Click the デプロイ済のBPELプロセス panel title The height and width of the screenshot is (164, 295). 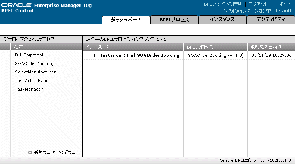pyautogui.click(x=29, y=39)
